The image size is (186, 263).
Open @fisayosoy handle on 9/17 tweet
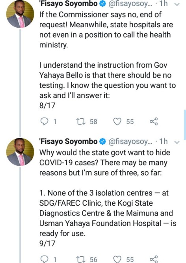click(130, 142)
